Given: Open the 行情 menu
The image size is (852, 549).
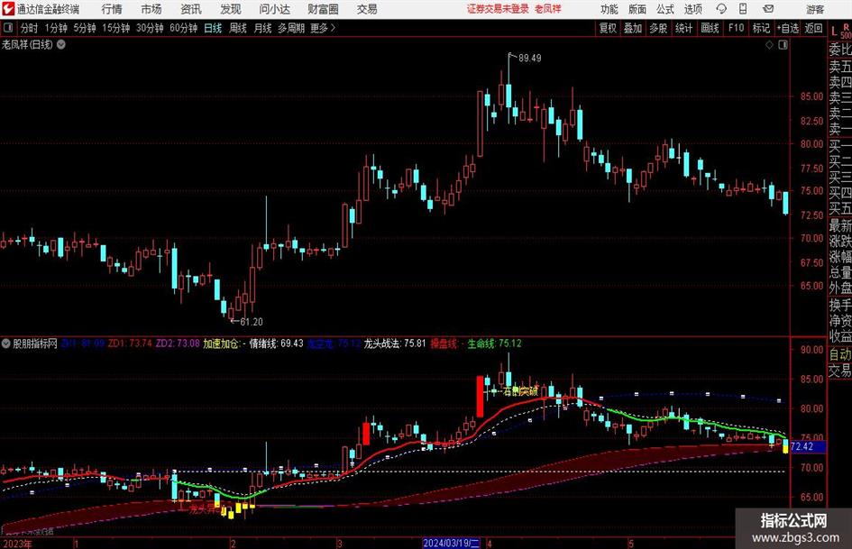Looking at the screenshot, I should click(x=112, y=9).
